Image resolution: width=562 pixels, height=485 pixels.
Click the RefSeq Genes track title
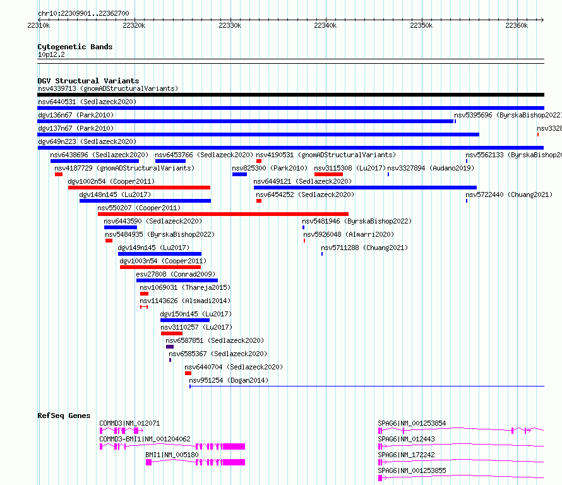64,416
